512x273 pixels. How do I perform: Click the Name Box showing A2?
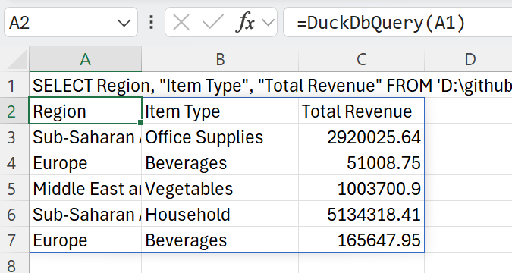pyautogui.click(x=71, y=22)
